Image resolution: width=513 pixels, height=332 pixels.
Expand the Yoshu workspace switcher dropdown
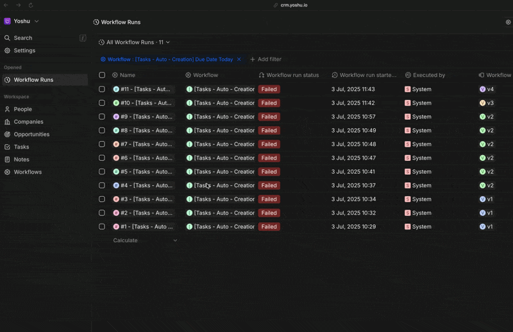(37, 21)
